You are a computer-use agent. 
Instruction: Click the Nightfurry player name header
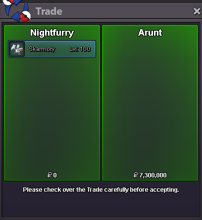52,33
